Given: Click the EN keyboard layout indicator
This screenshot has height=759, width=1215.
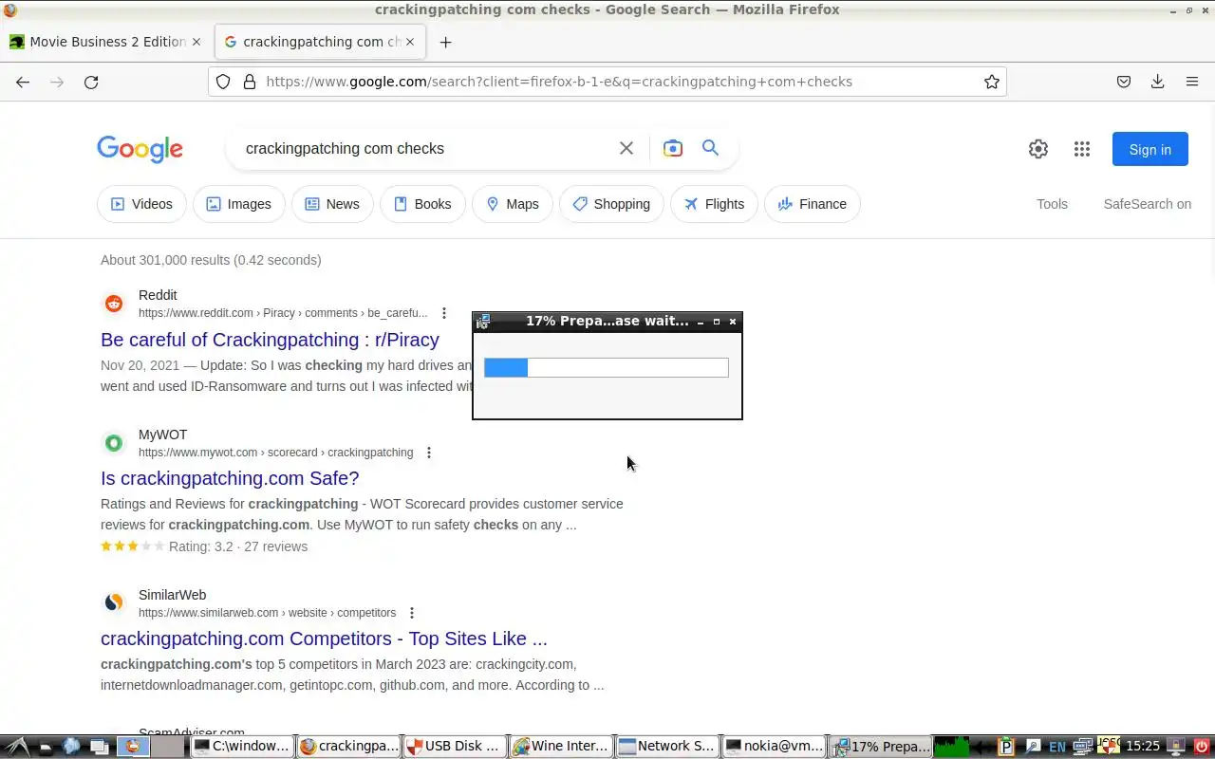Looking at the screenshot, I should tap(1056, 747).
